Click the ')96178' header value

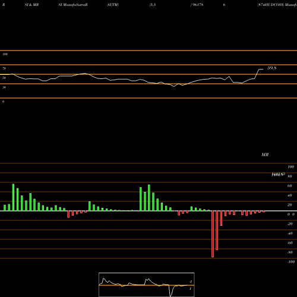(x=197, y=5)
